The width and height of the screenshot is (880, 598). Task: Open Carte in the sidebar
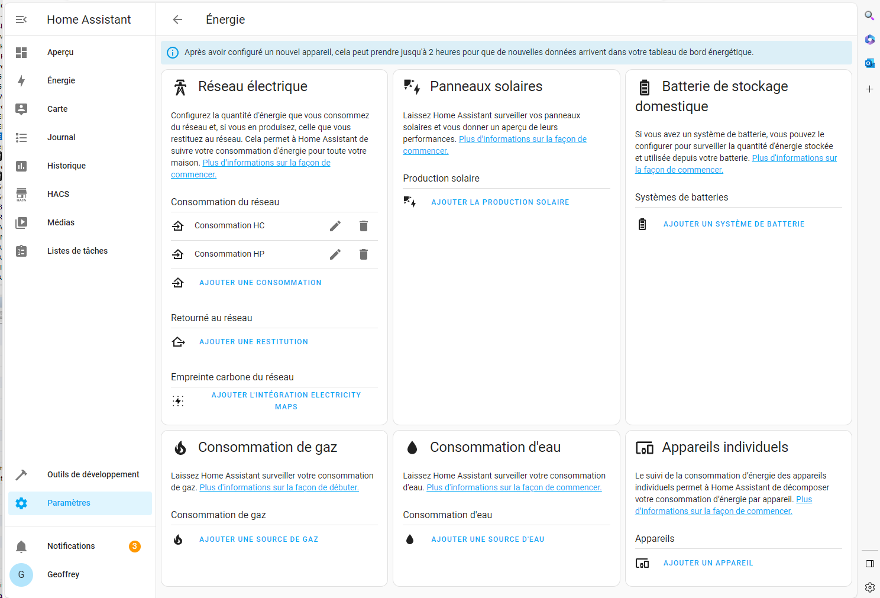click(x=80, y=109)
